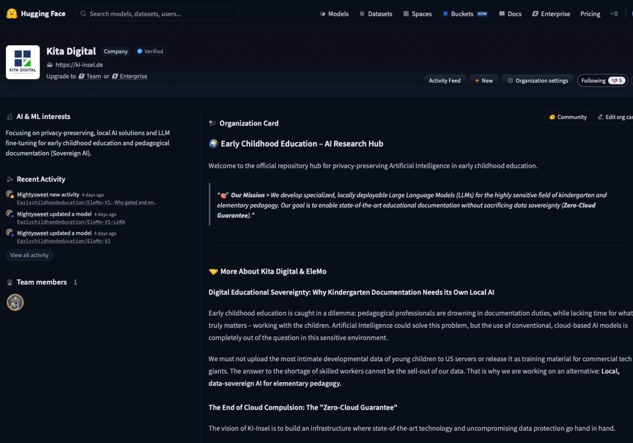This screenshot has width=633, height=443.
Task: Click the Models cube icon in navigation
Action: coord(323,14)
